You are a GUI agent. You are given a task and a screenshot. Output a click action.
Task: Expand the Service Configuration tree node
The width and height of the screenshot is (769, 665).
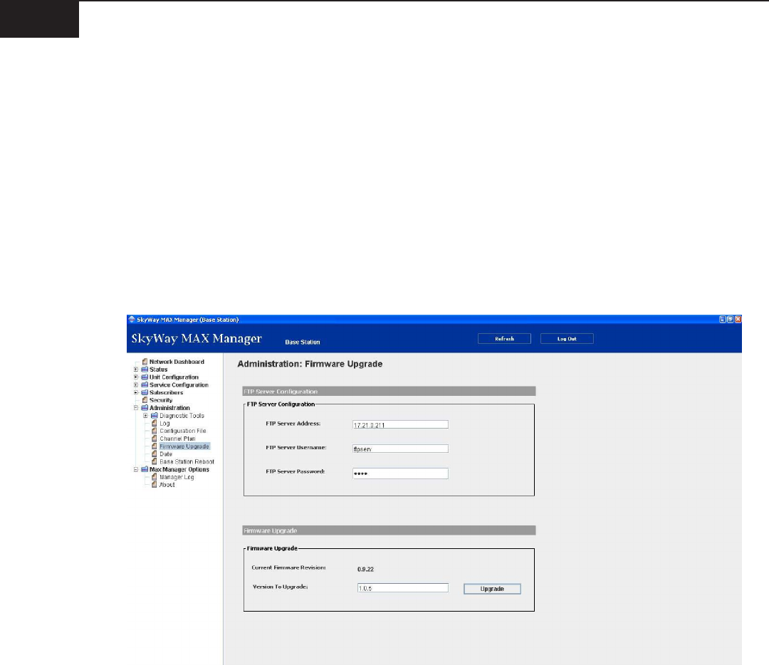point(136,385)
